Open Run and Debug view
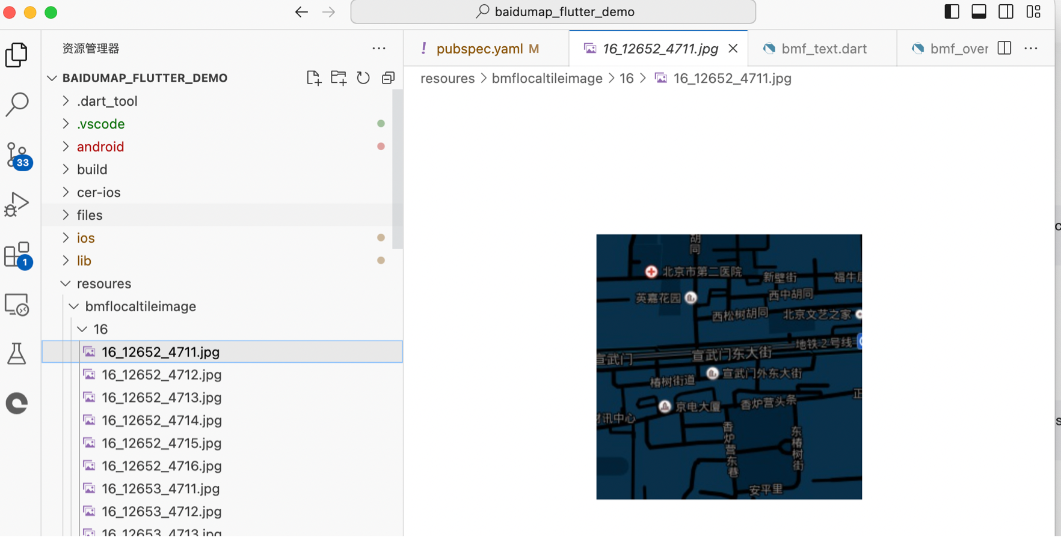 (x=17, y=205)
